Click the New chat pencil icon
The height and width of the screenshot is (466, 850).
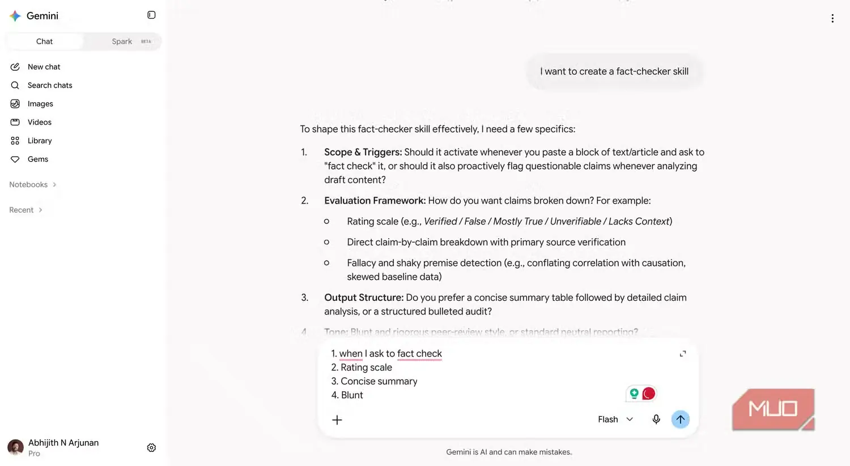click(15, 67)
